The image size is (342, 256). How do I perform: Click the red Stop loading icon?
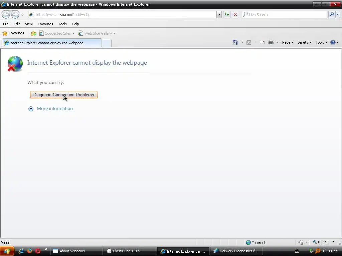[235, 15]
